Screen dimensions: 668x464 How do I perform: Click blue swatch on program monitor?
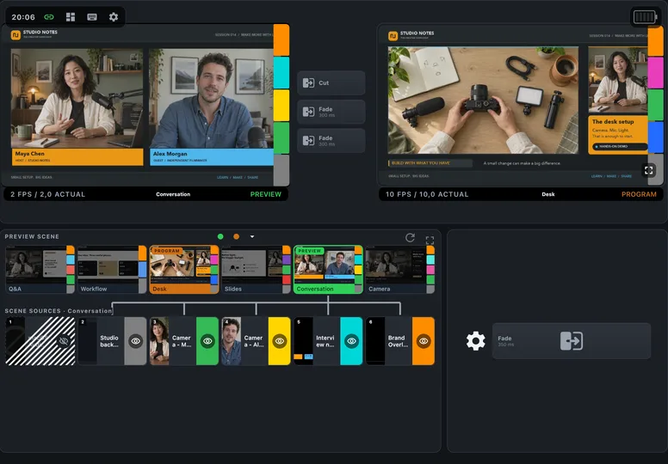point(656,137)
